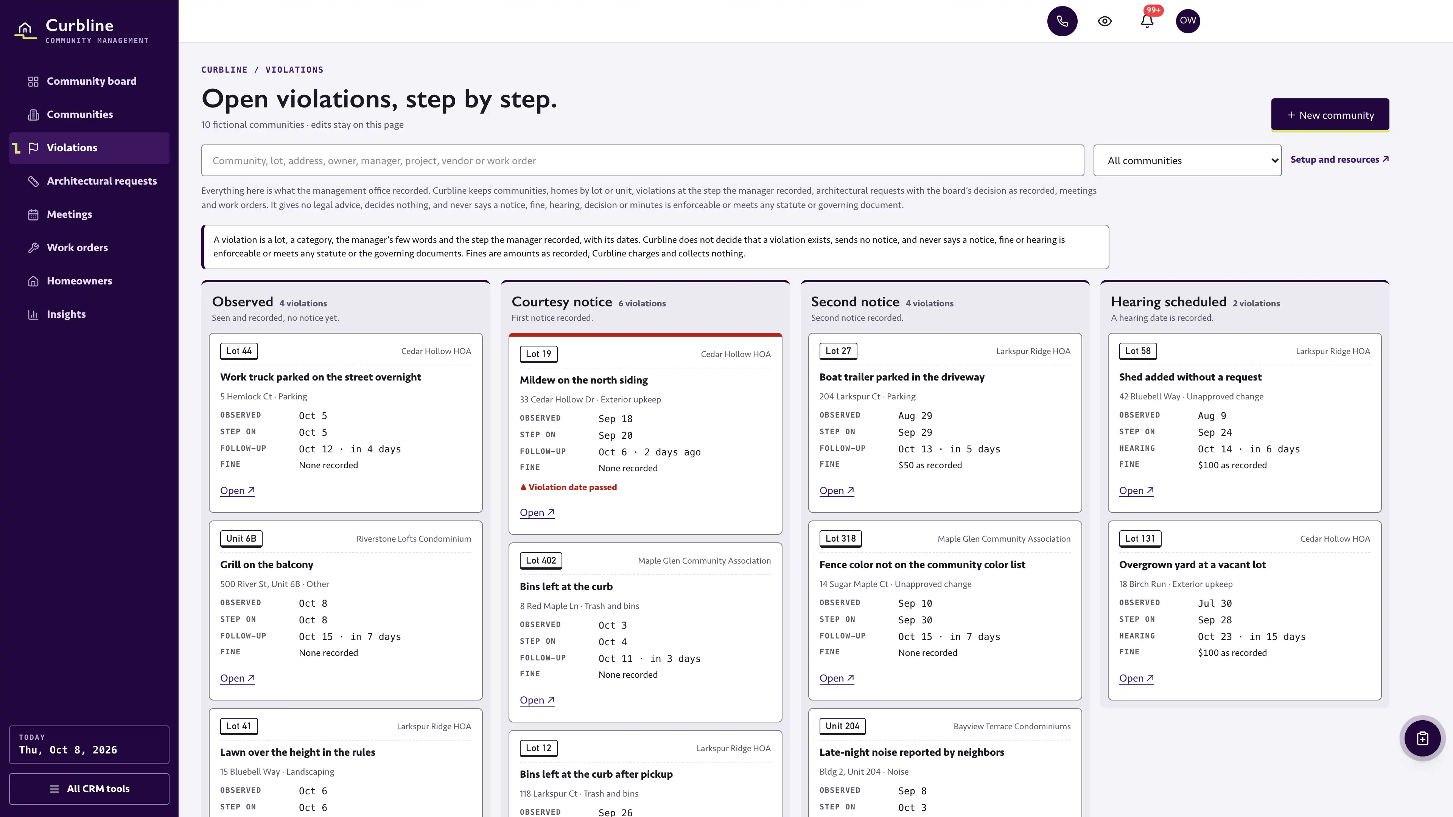The height and width of the screenshot is (817, 1453).
Task: Open the Unit 6B grill violation
Action: (238, 678)
